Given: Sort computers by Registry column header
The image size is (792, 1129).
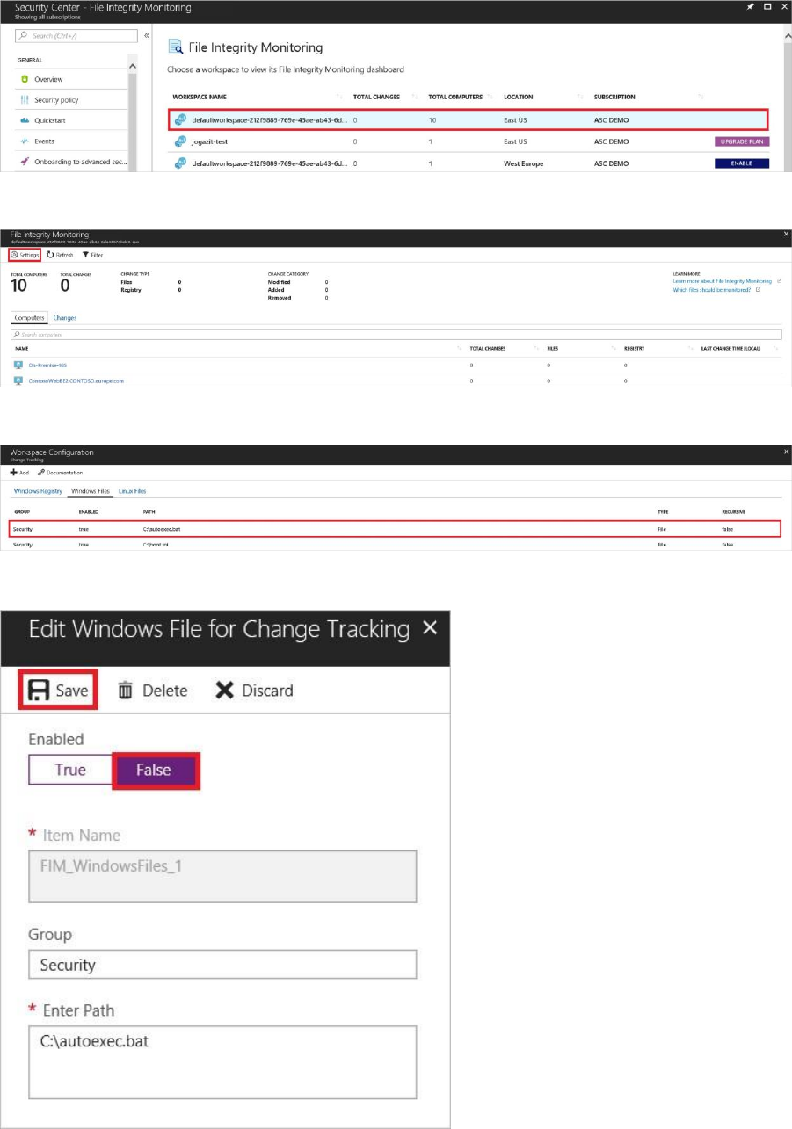Looking at the screenshot, I should [634, 349].
